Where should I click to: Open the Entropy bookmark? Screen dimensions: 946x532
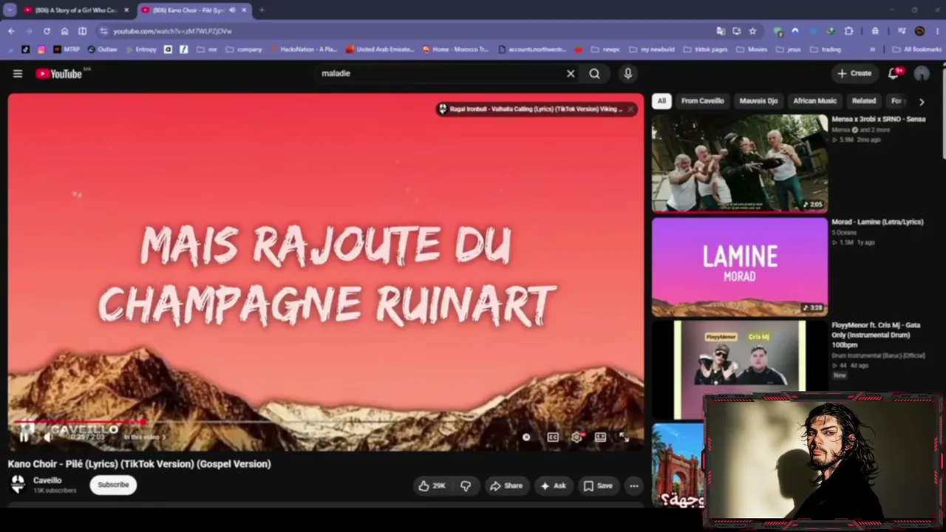click(x=140, y=50)
